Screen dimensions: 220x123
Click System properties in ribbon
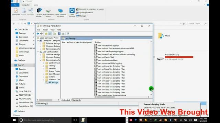tap(85, 13)
